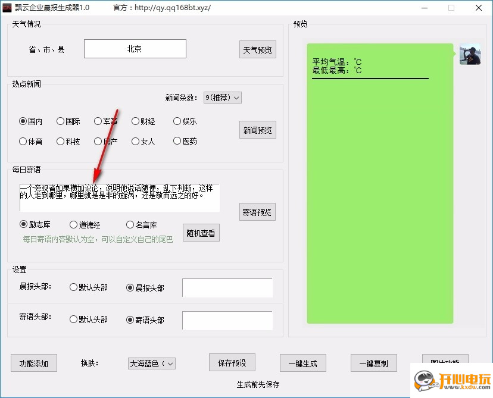
Task: Close the window
Action: pos(479,8)
